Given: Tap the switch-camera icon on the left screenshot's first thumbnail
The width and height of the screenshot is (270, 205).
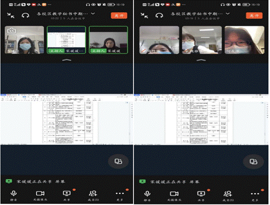Looking at the screenshot, I should [x=12, y=31].
